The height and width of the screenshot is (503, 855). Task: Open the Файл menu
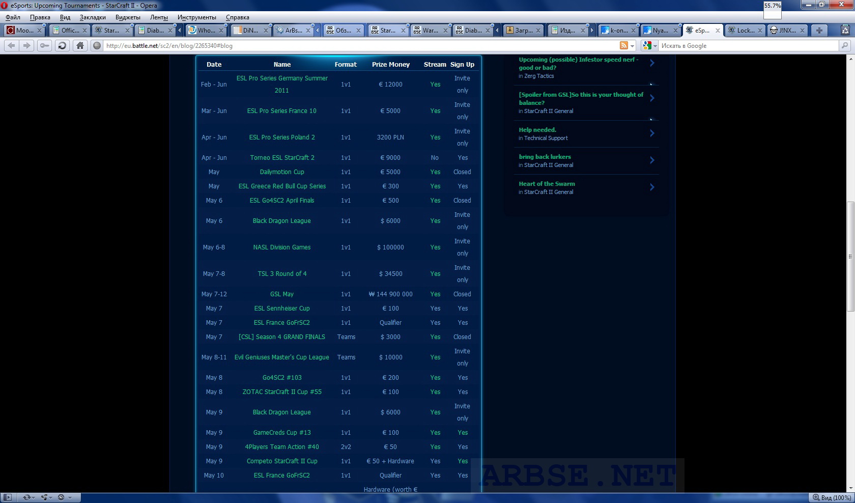13,17
